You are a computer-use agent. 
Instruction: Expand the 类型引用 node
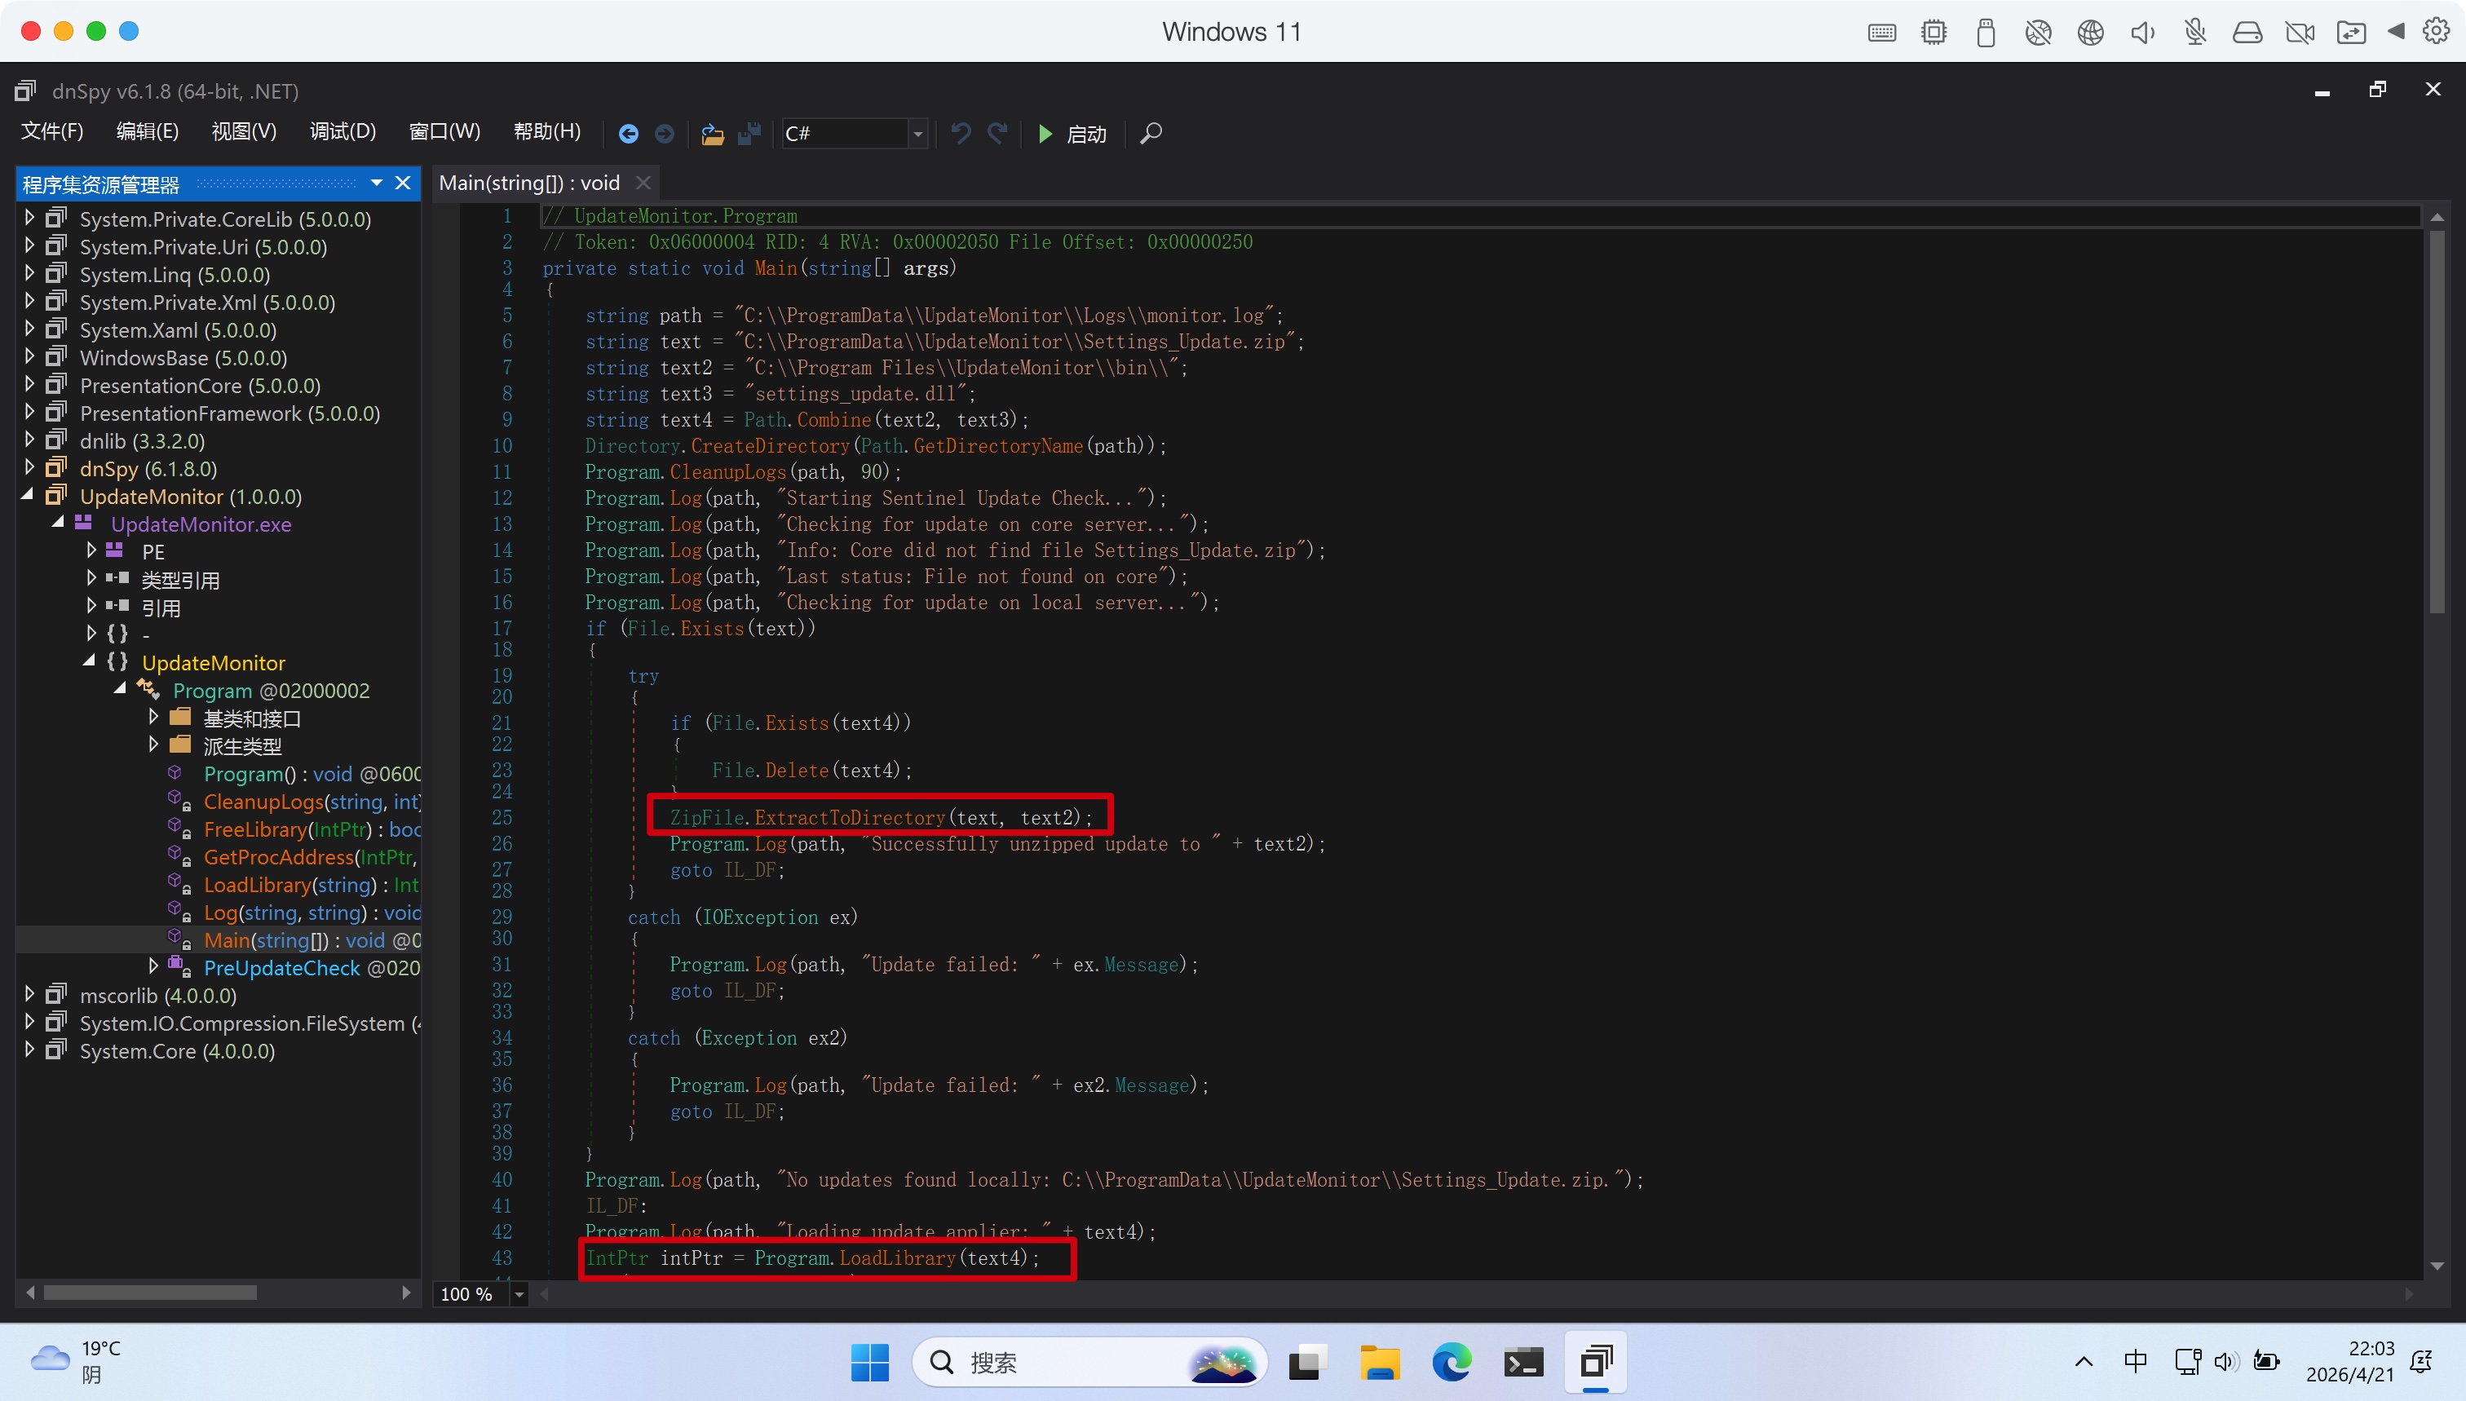click(x=91, y=579)
